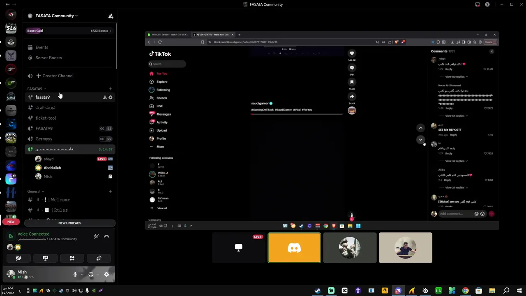The width and height of the screenshot is (526, 296).
Task: Click the LIVE badge next to abayd
Action: pyautogui.click(x=102, y=159)
